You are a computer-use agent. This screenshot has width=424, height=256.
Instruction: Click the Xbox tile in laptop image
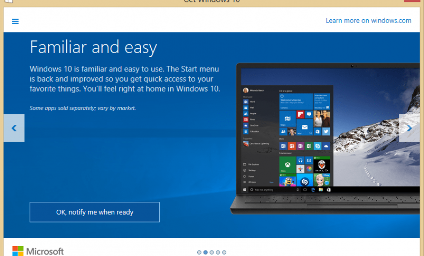[x=287, y=164]
